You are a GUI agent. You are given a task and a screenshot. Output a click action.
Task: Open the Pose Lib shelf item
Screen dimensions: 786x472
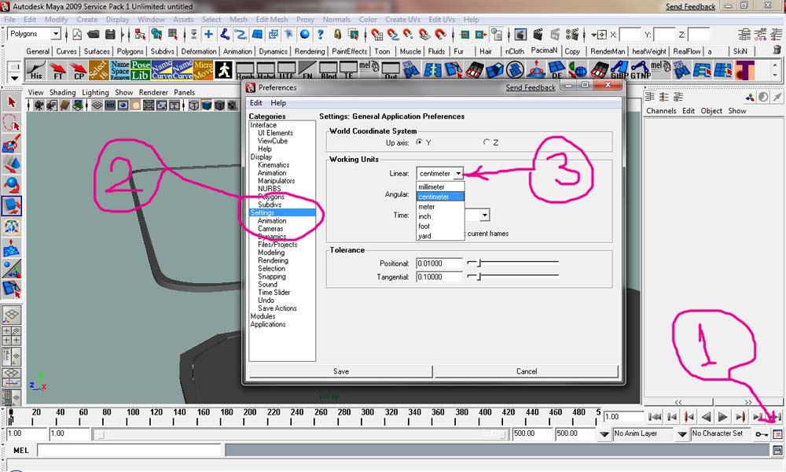coord(141,70)
